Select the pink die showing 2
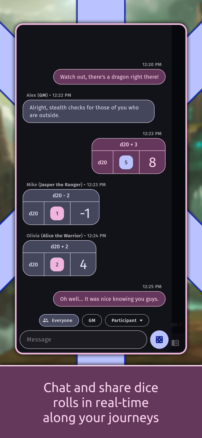202x438 pixels. click(x=57, y=265)
